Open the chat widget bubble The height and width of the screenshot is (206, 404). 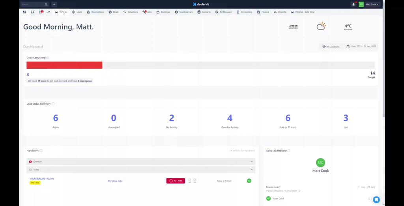[376, 200]
